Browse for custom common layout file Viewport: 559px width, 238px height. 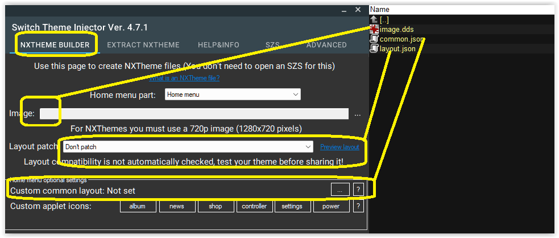340,190
